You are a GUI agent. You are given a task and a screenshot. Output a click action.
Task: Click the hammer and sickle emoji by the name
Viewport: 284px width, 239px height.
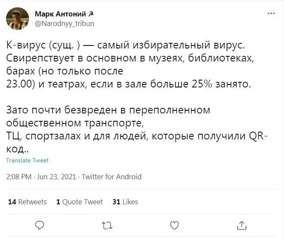(90, 14)
